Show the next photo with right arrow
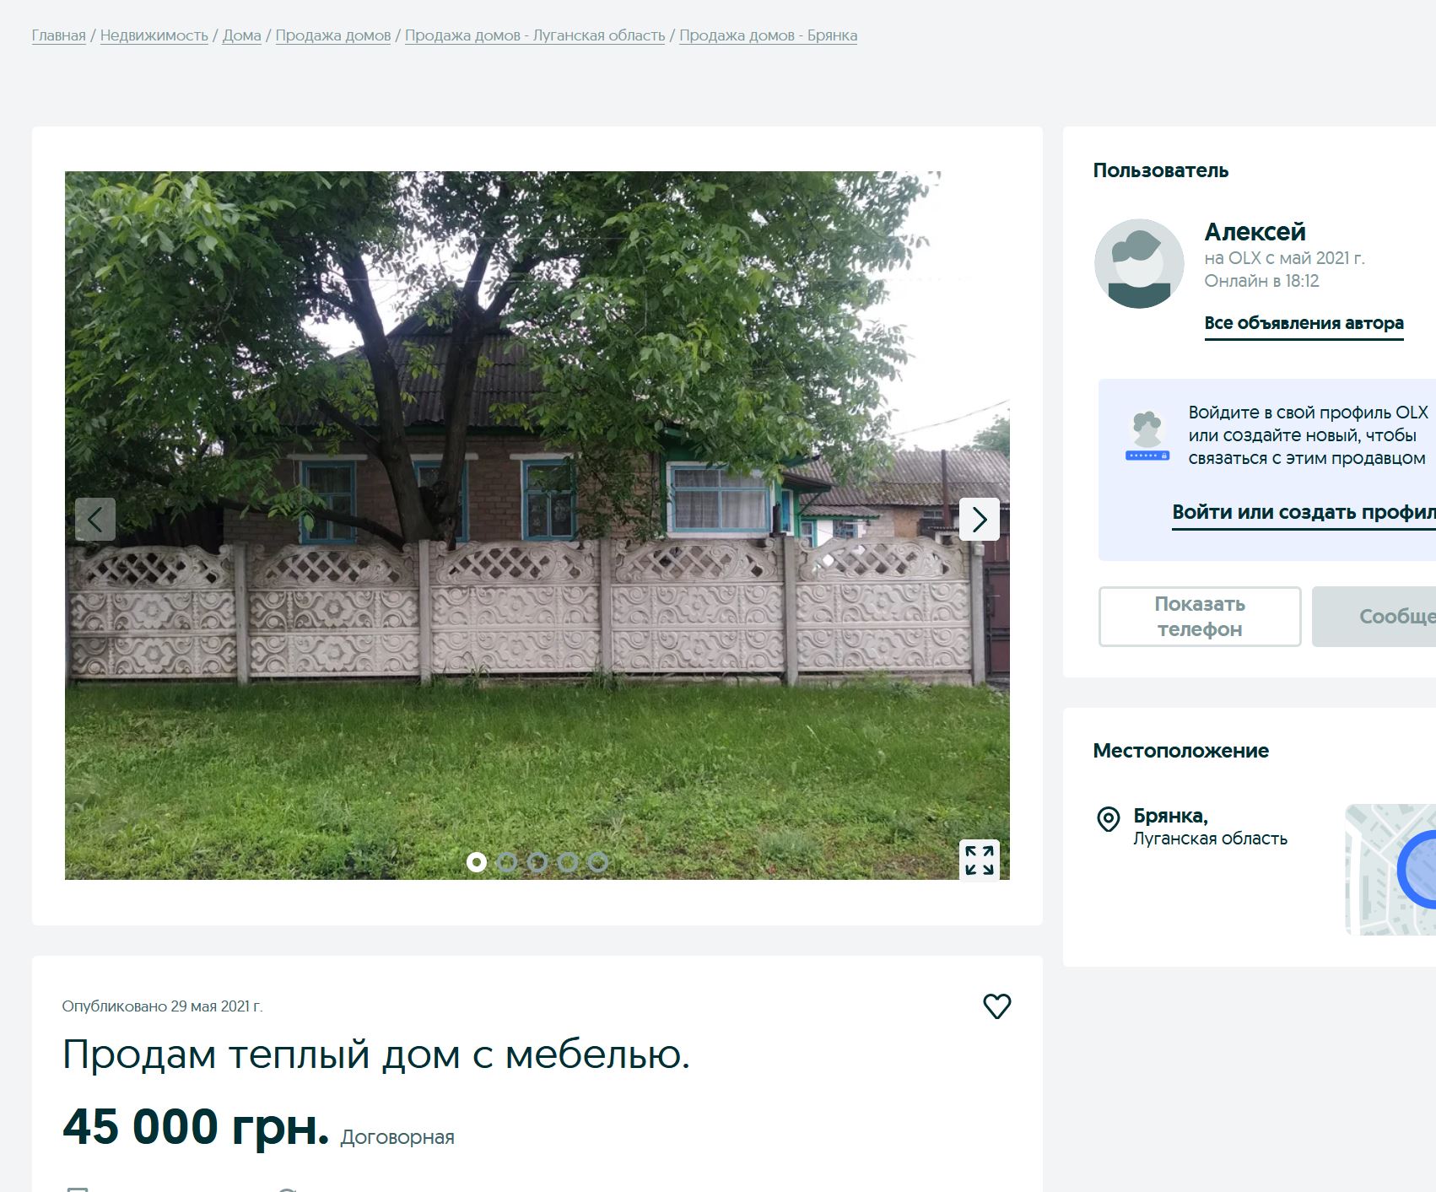1436x1192 pixels. point(979,519)
